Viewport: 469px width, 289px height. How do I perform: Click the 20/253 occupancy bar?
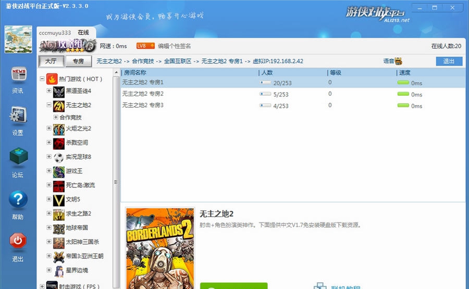(265, 82)
